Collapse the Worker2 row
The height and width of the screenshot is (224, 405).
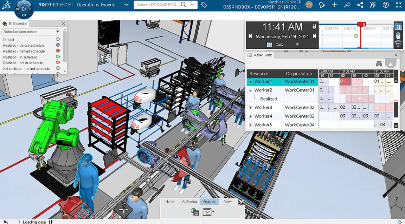pos(251,90)
